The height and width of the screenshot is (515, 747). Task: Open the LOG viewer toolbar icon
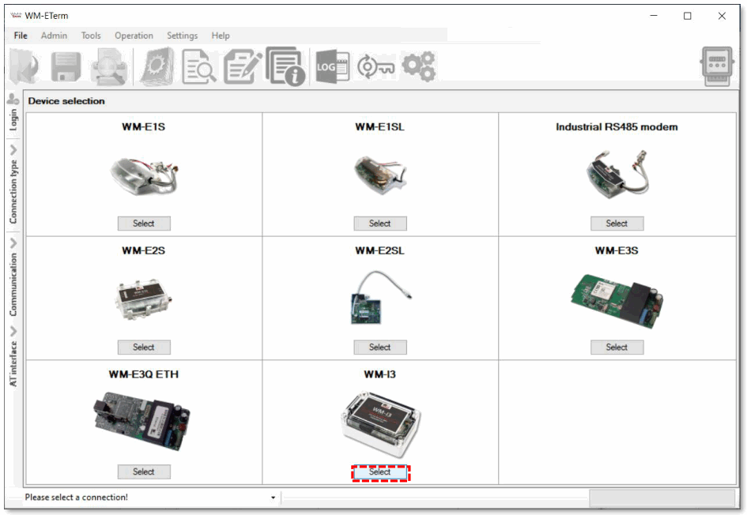click(x=332, y=66)
